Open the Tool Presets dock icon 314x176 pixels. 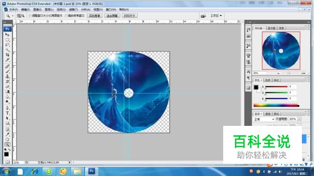[248, 46]
